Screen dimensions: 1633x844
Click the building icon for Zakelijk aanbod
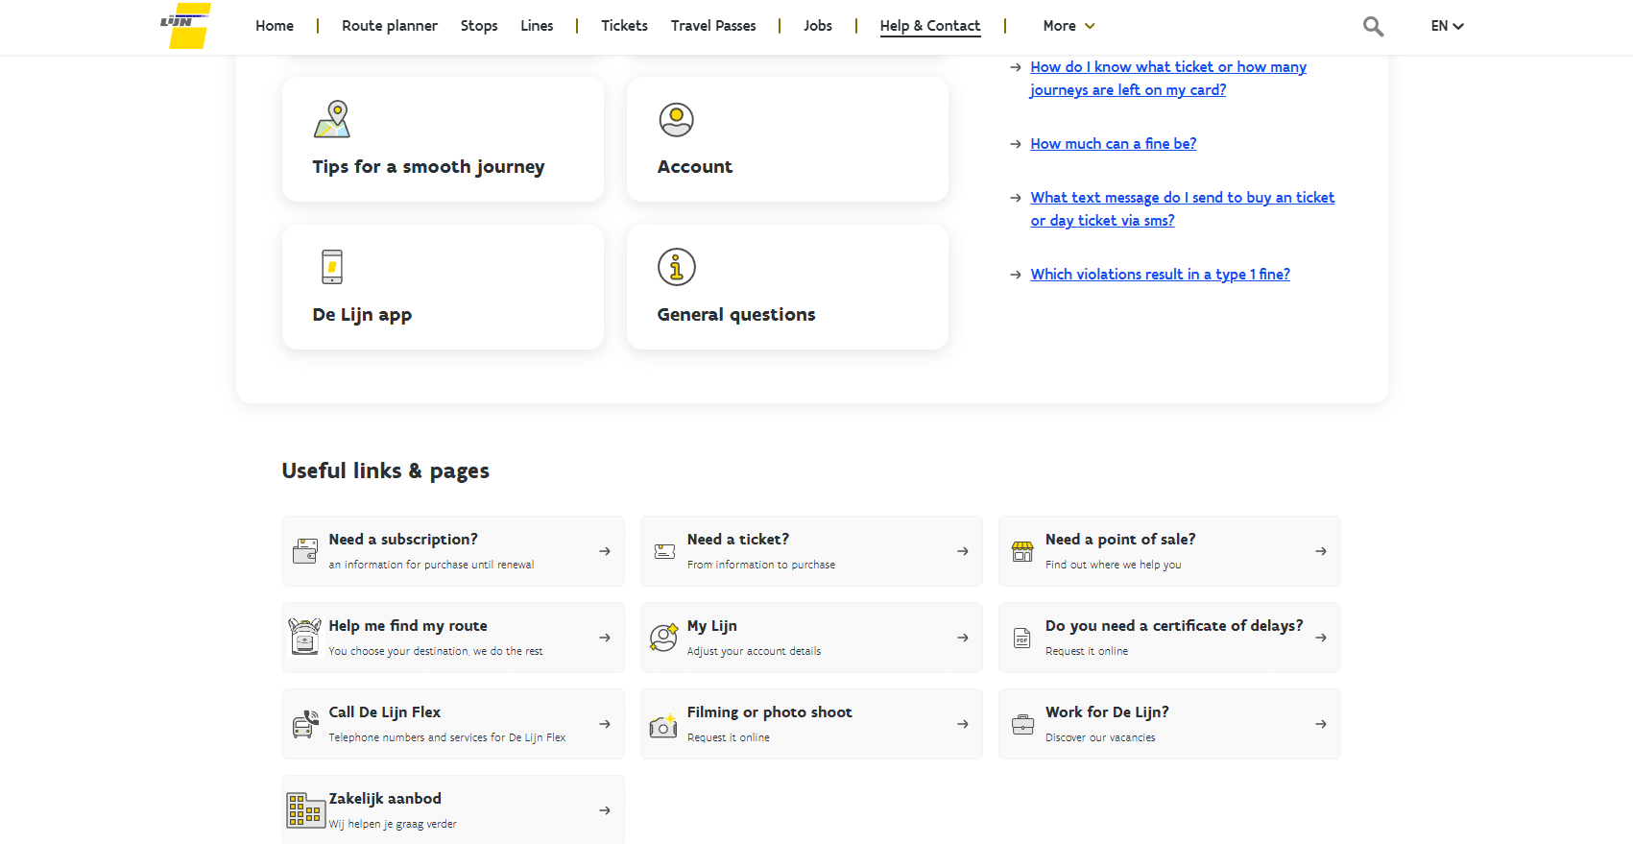pyautogui.click(x=305, y=810)
